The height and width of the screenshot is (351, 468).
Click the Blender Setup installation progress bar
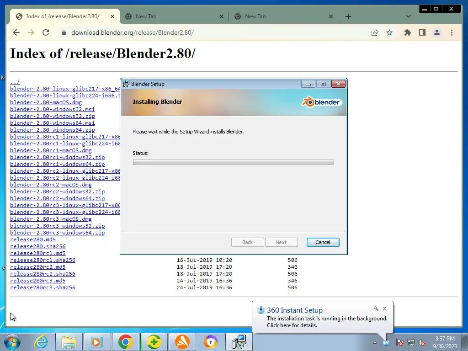point(234,162)
